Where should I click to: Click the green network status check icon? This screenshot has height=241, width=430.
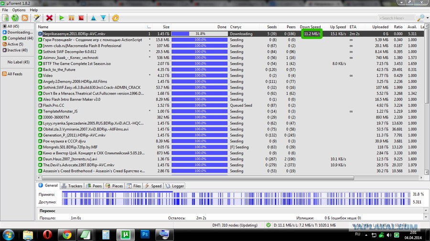point(269,225)
